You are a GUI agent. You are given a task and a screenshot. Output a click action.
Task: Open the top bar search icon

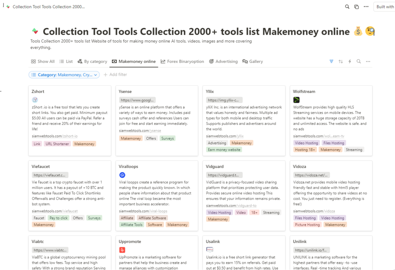click(347, 7)
